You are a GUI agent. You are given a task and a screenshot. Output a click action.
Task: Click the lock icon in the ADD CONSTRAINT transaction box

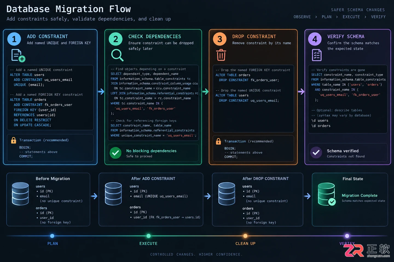point(13,140)
